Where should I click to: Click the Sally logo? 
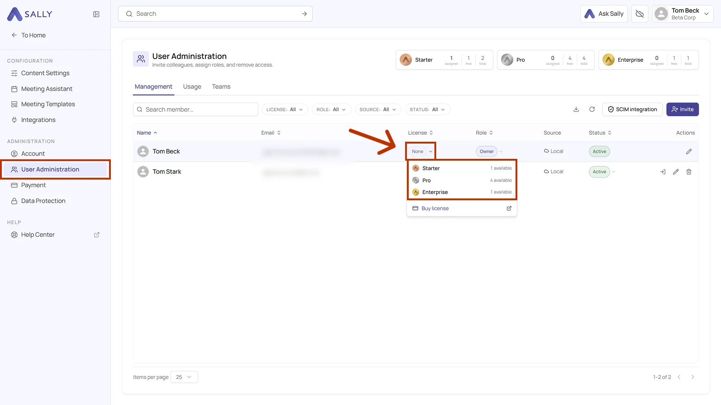(30, 14)
